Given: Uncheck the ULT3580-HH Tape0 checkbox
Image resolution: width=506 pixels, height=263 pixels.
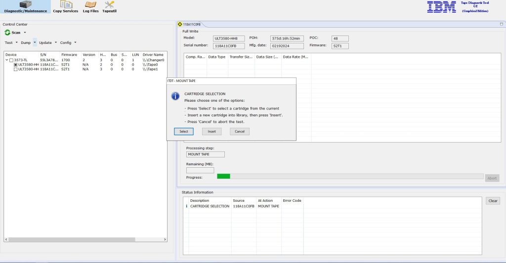Looking at the screenshot, I should click(x=15, y=65).
